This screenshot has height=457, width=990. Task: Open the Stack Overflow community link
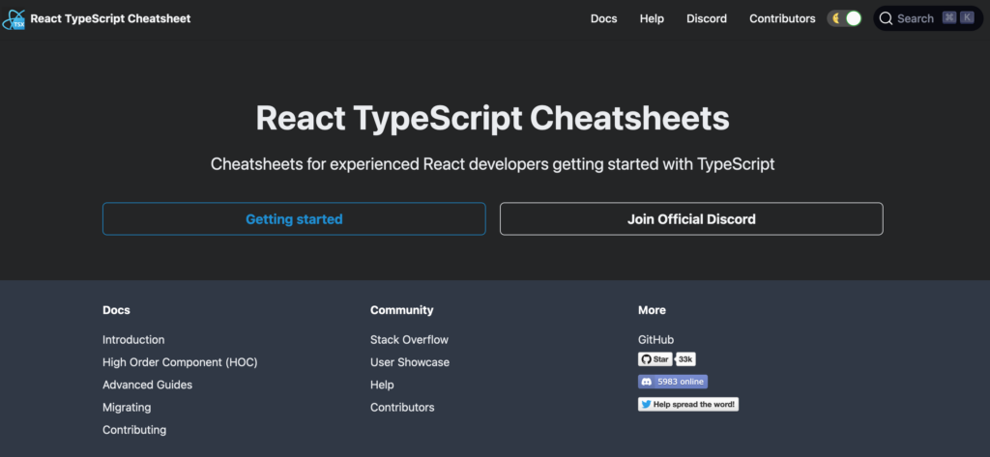click(409, 340)
